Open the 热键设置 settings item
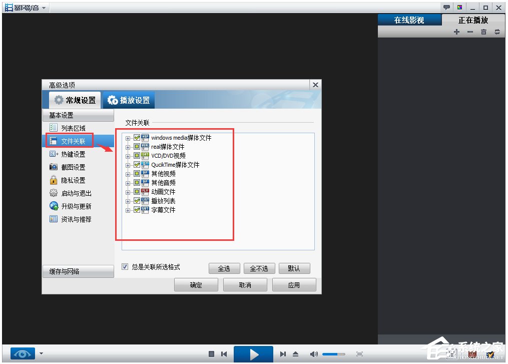 [78, 154]
